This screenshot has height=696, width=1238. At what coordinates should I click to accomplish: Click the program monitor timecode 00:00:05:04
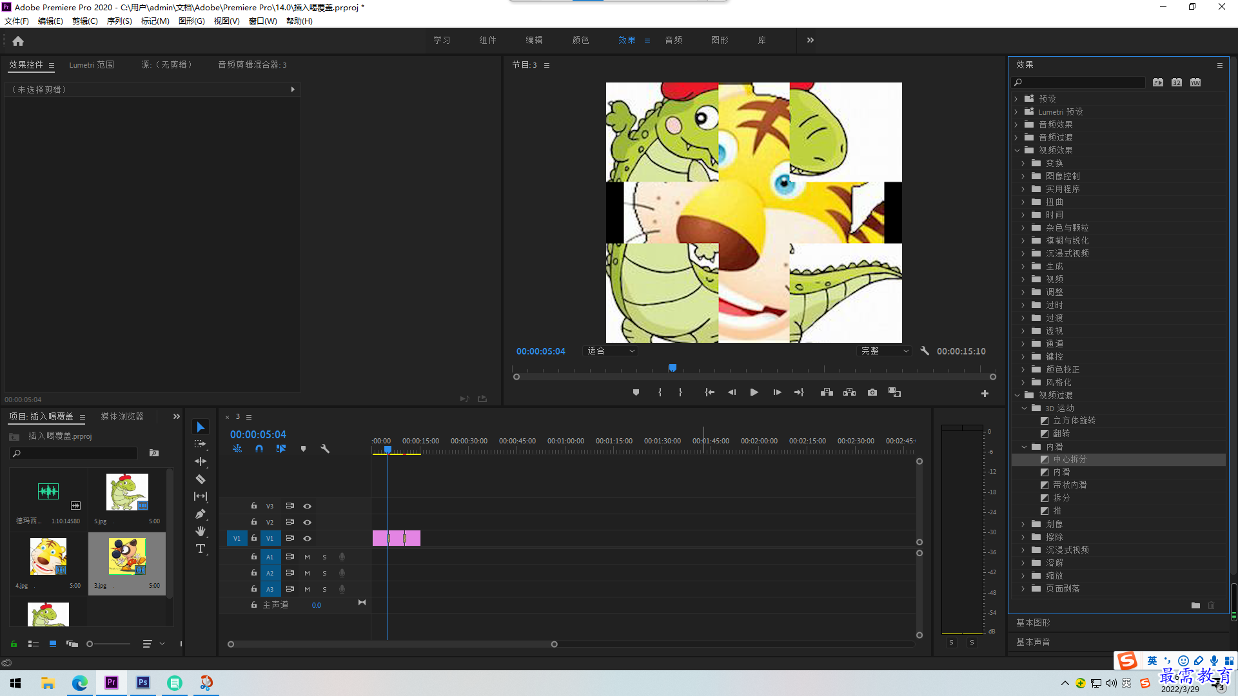(540, 351)
